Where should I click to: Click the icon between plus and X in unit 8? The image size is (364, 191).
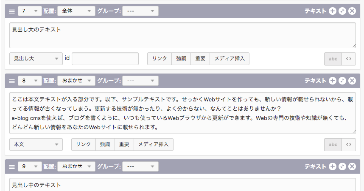pos(342,80)
